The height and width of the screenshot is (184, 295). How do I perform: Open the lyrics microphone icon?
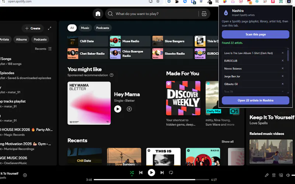[267, 175]
